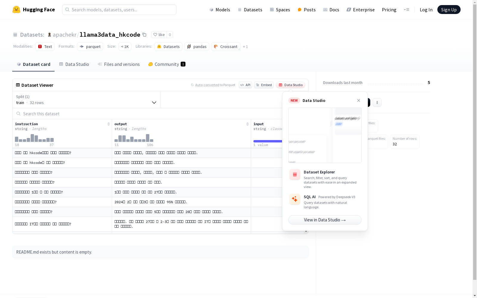Click the llama3data_hkcode dataset title
The width and height of the screenshot is (477, 298).
[x=110, y=35]
